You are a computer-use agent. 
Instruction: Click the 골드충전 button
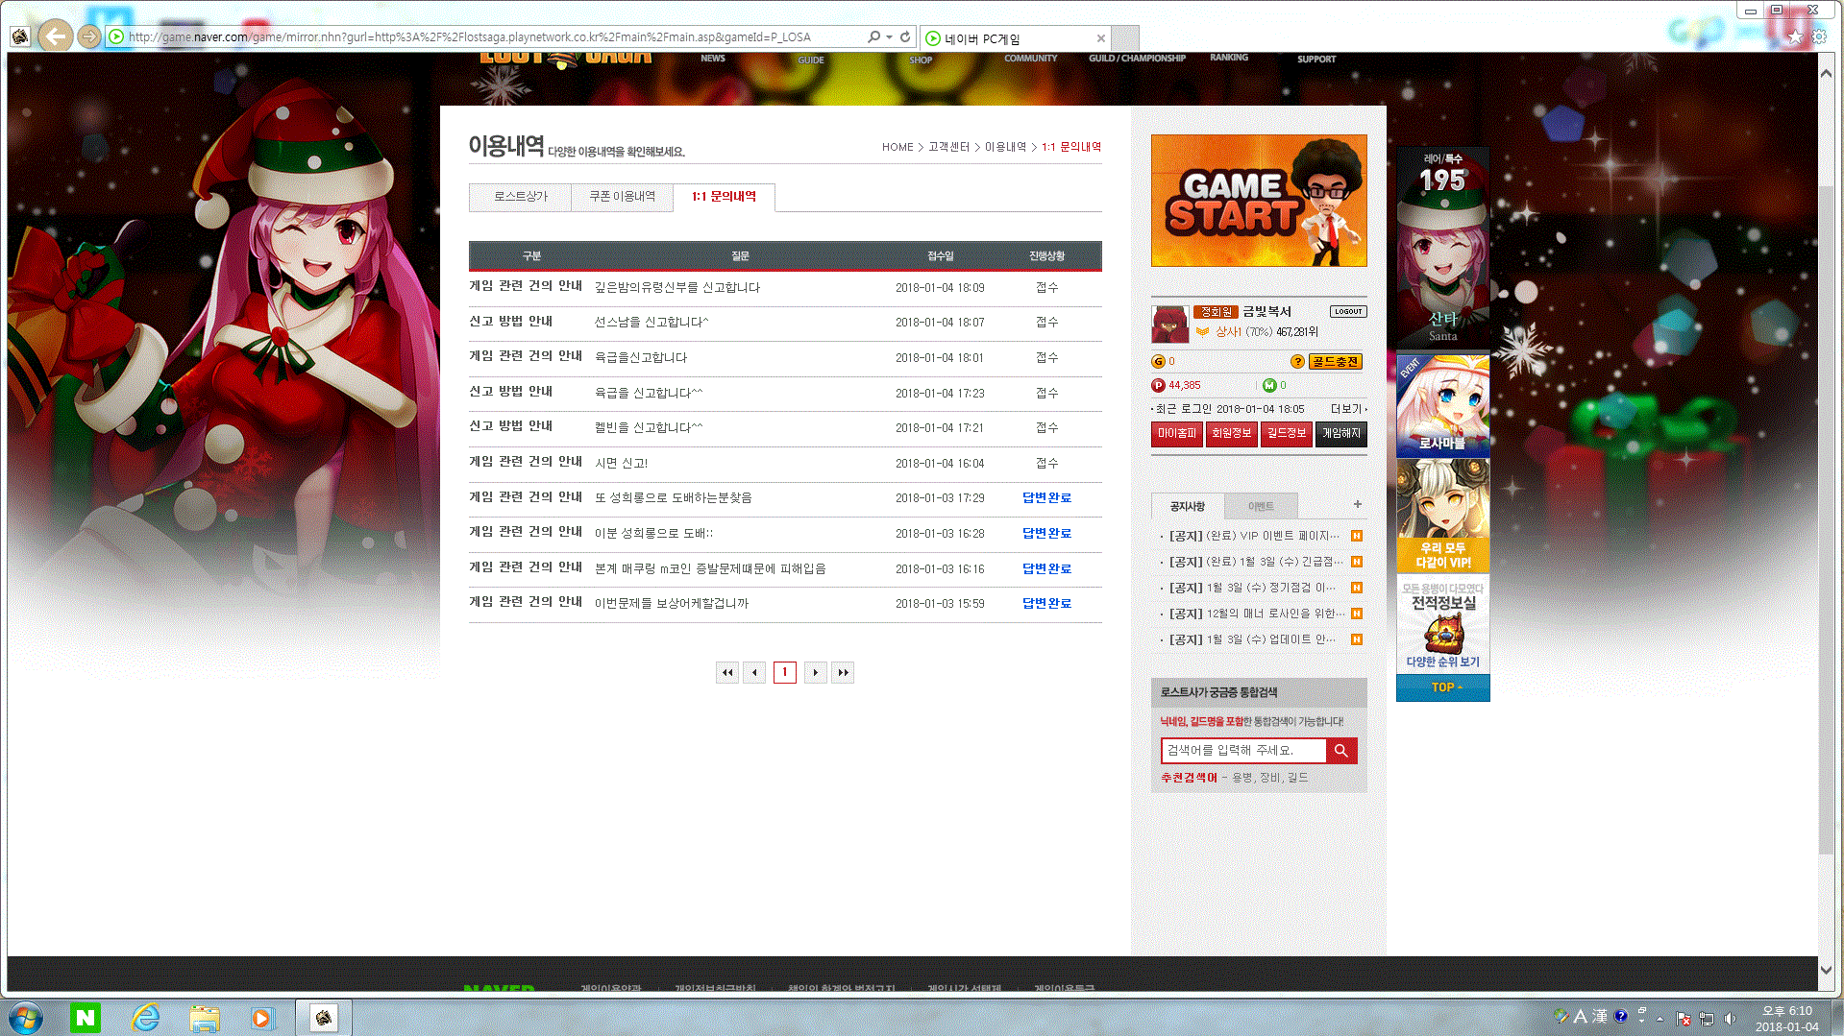pyautogui.click(x=1336, y=362)
